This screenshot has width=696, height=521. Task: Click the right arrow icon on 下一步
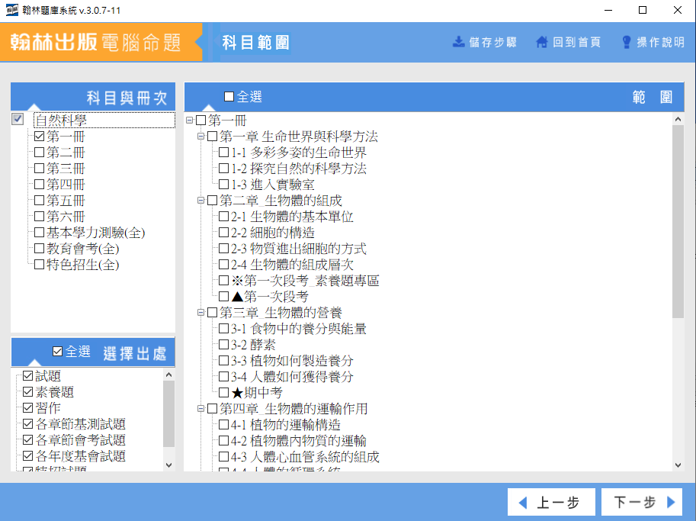tap(671, 502)
